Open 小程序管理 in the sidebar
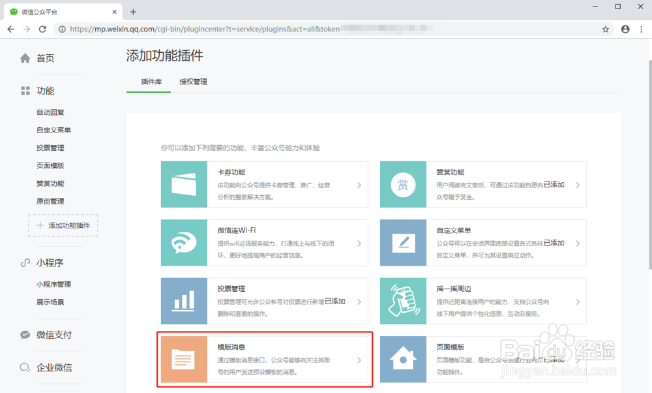Viewport: 652px width, 393px height. point(53,285)
